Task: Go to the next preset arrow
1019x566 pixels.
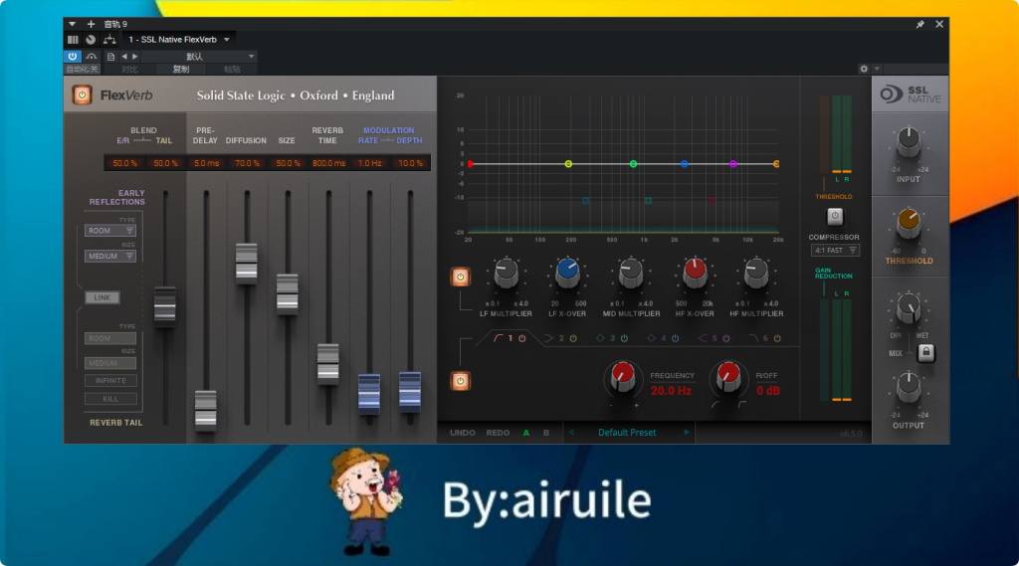Action: click(x=687, y=432)
